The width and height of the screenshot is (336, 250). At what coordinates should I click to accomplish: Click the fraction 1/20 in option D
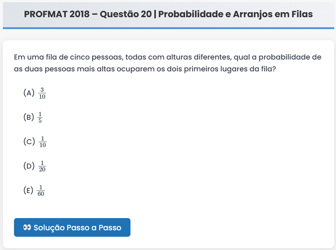(x=42, y=166)
